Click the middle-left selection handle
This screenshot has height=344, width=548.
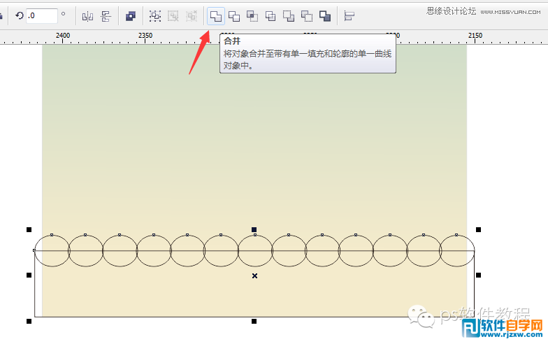coord(29,275)
